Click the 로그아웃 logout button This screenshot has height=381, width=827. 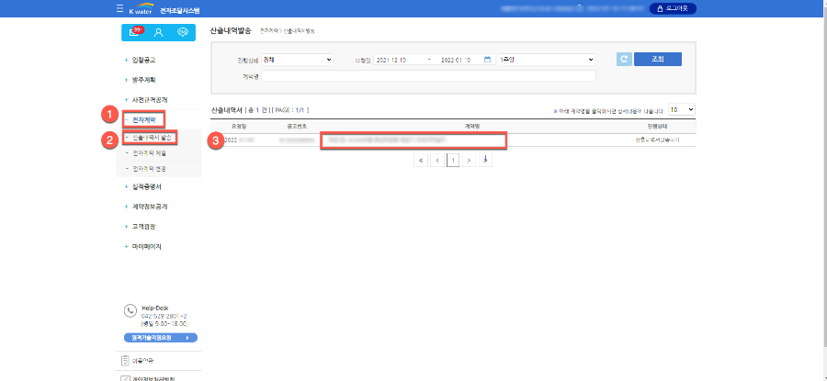[673, 8]
